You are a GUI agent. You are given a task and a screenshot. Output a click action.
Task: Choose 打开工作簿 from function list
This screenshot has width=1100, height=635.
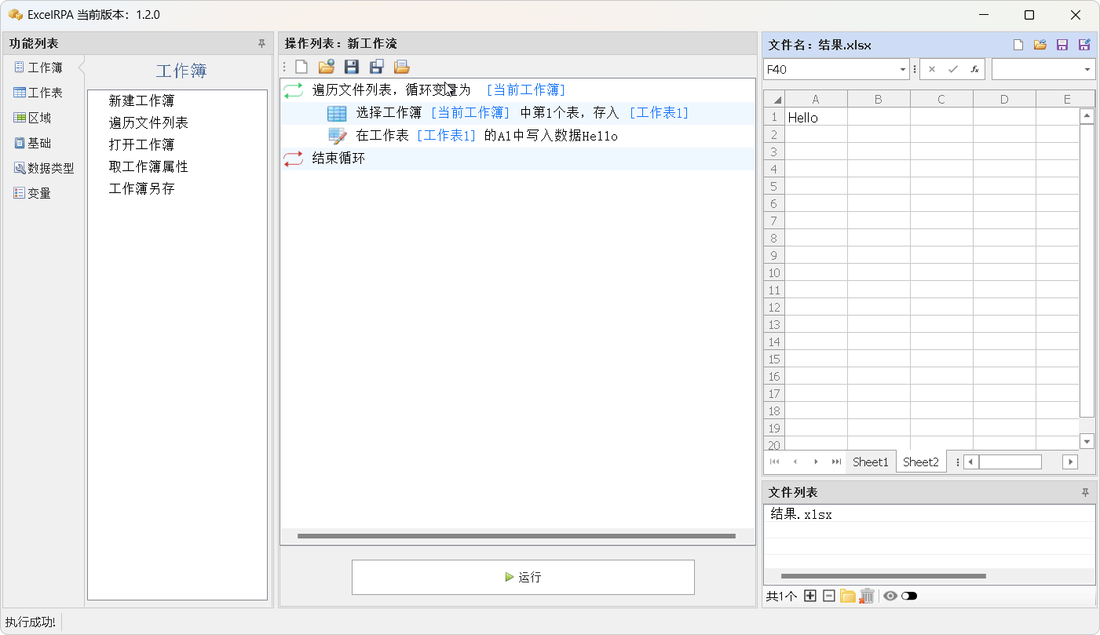141,145
